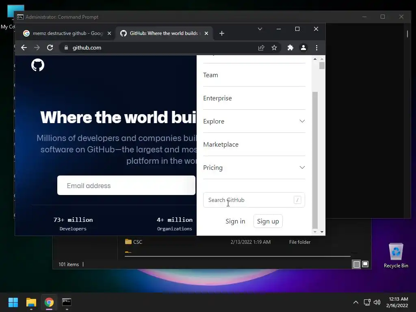Click the GitHub Octocat logo
This screenshot has width=416, height=312.
click(x=38, y=65)
